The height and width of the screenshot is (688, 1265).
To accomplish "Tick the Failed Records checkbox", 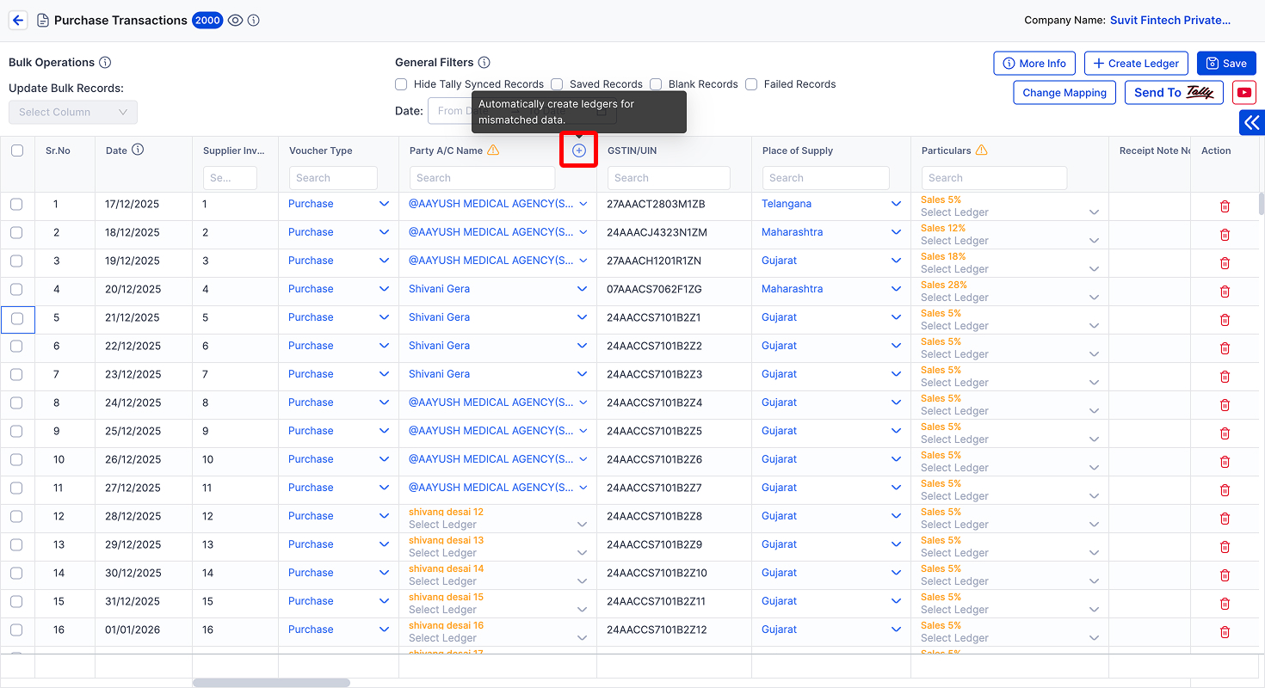I will click(751, 84).
